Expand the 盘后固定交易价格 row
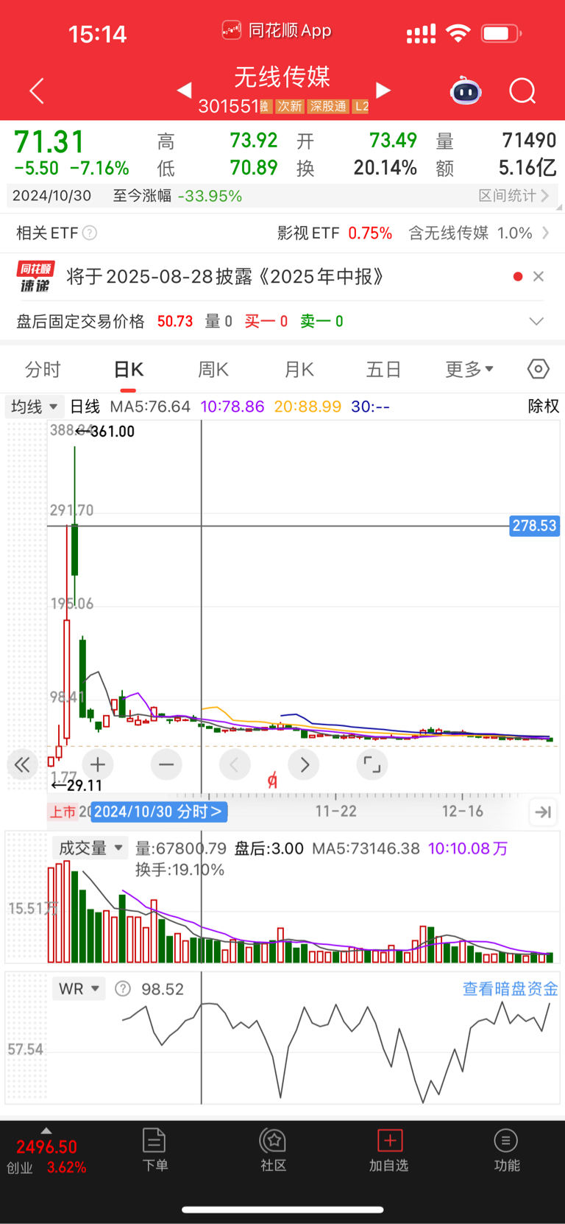Screen dimensions: 565x1224 (x=537, y=321)
